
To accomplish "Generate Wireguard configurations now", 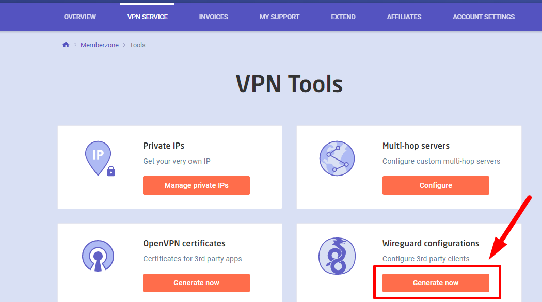I will [x=436, y=283].
